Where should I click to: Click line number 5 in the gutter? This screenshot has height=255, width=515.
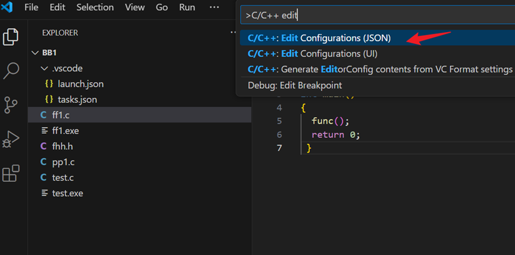[x=279, y=121]
